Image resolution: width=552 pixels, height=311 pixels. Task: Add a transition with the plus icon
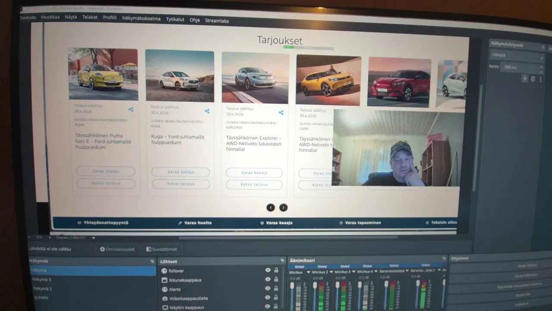[525, 78]
